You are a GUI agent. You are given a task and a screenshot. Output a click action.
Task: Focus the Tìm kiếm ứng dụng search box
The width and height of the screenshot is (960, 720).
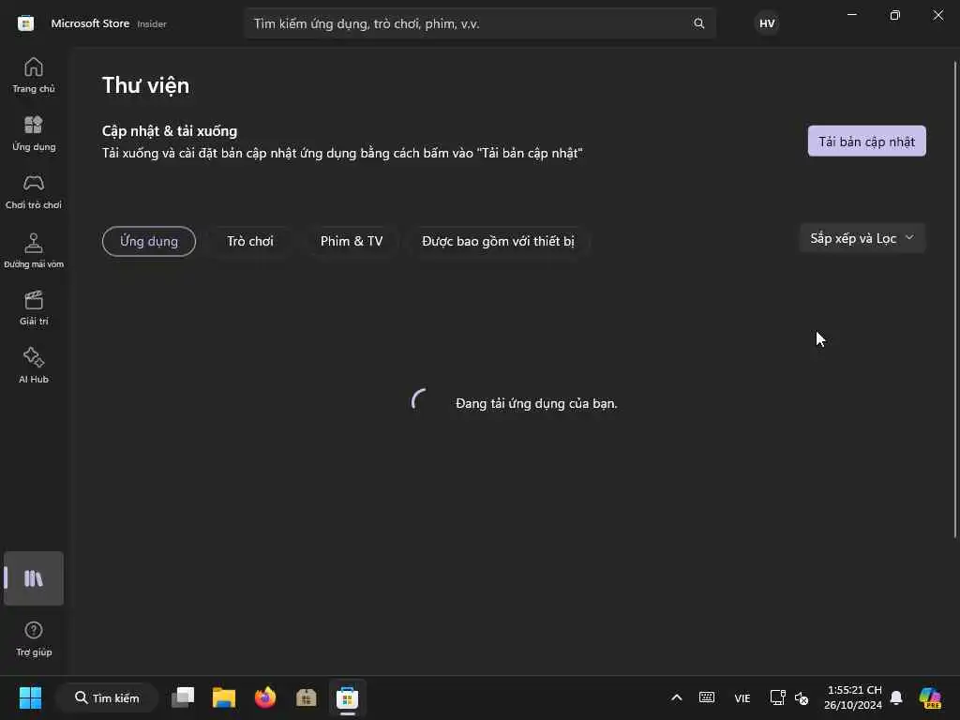480,23
